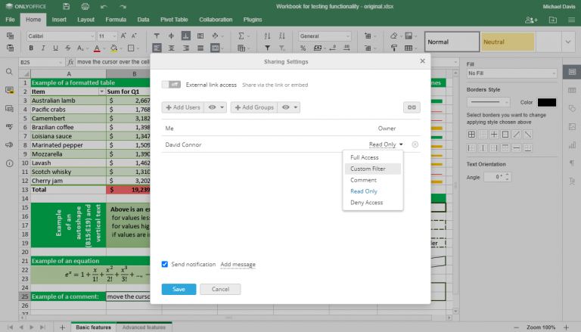Click the bold formatting icon

[32, 48]
